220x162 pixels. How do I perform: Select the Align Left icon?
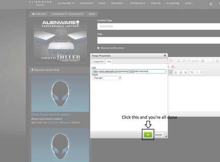point(170,72)
